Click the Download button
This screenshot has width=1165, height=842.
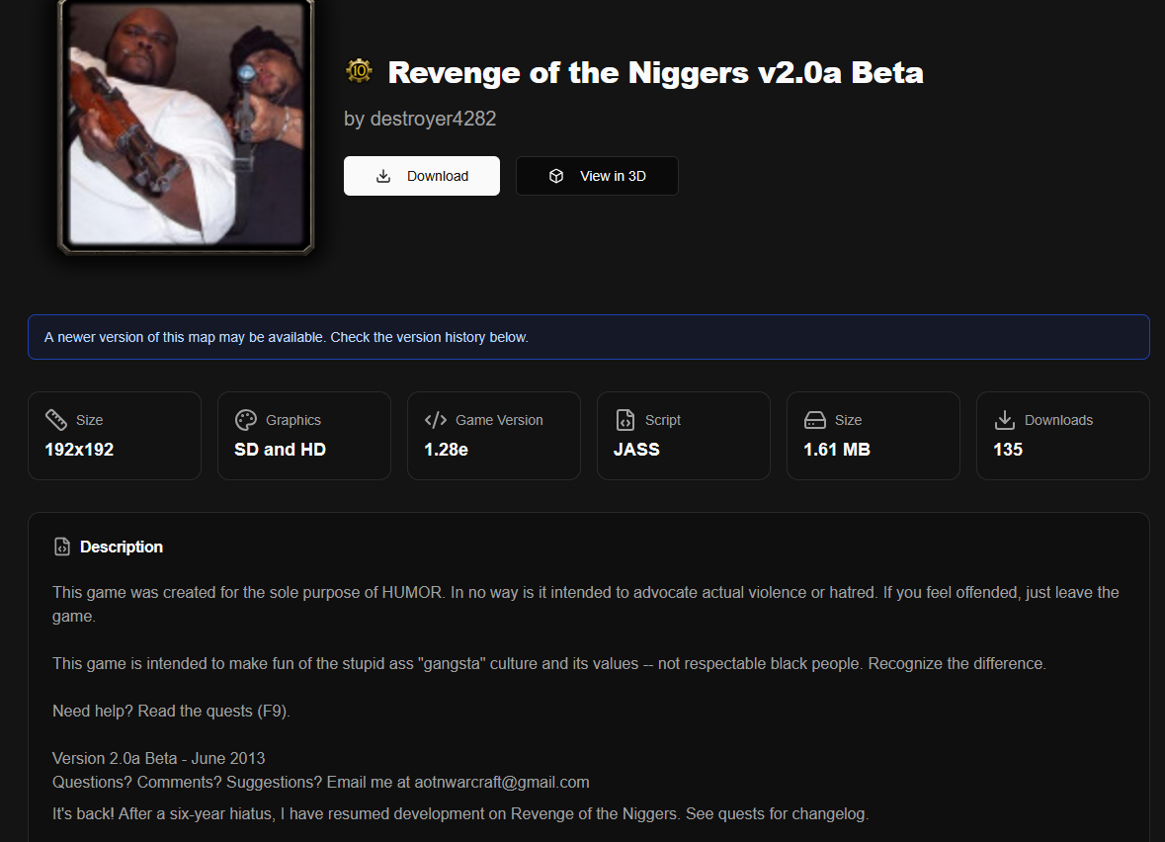[x=421, y=176]
